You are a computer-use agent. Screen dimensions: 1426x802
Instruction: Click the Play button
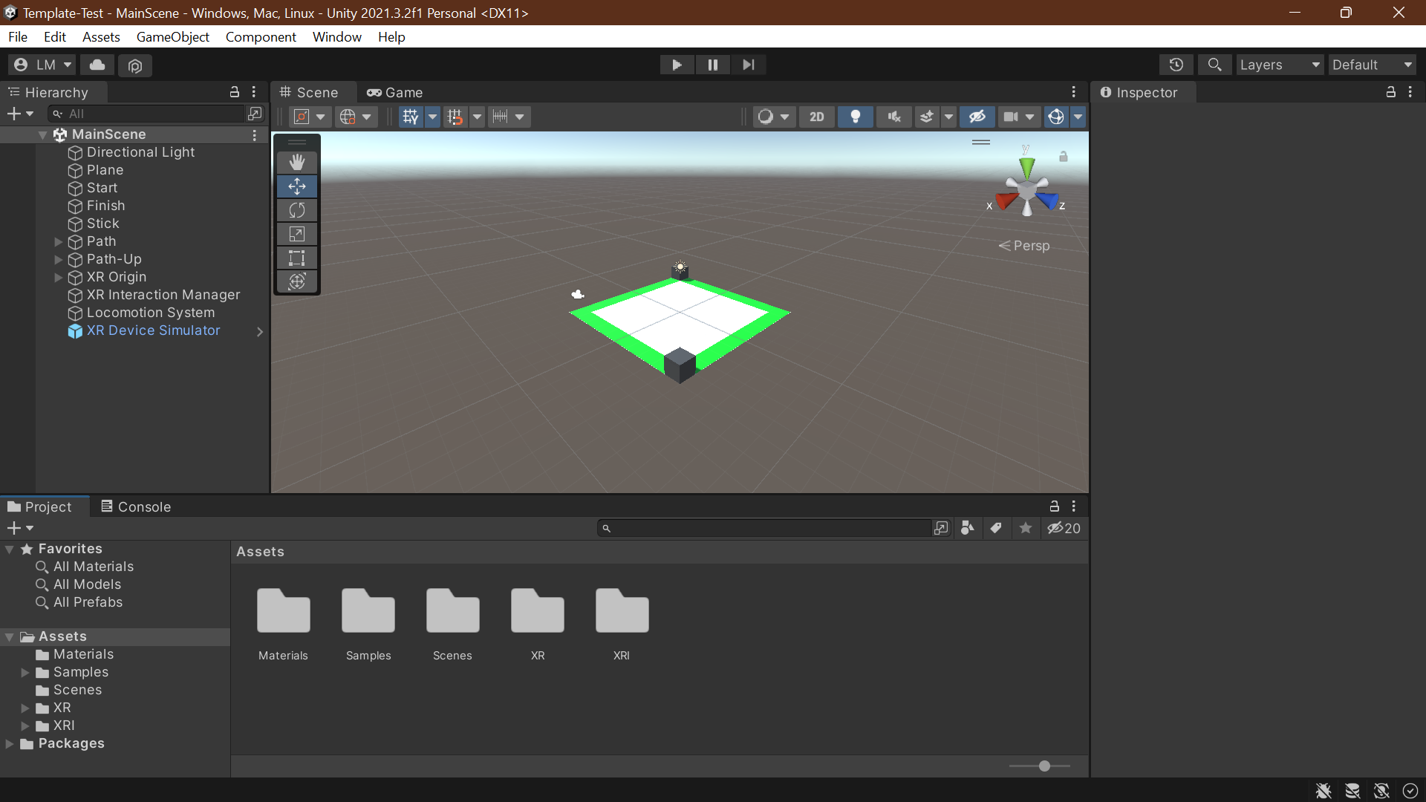(x=677, y=65)
